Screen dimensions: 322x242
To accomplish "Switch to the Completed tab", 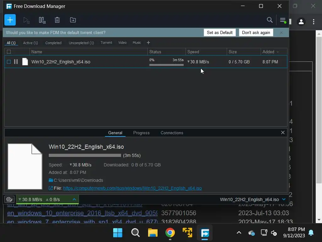I will tap(53, 43).
